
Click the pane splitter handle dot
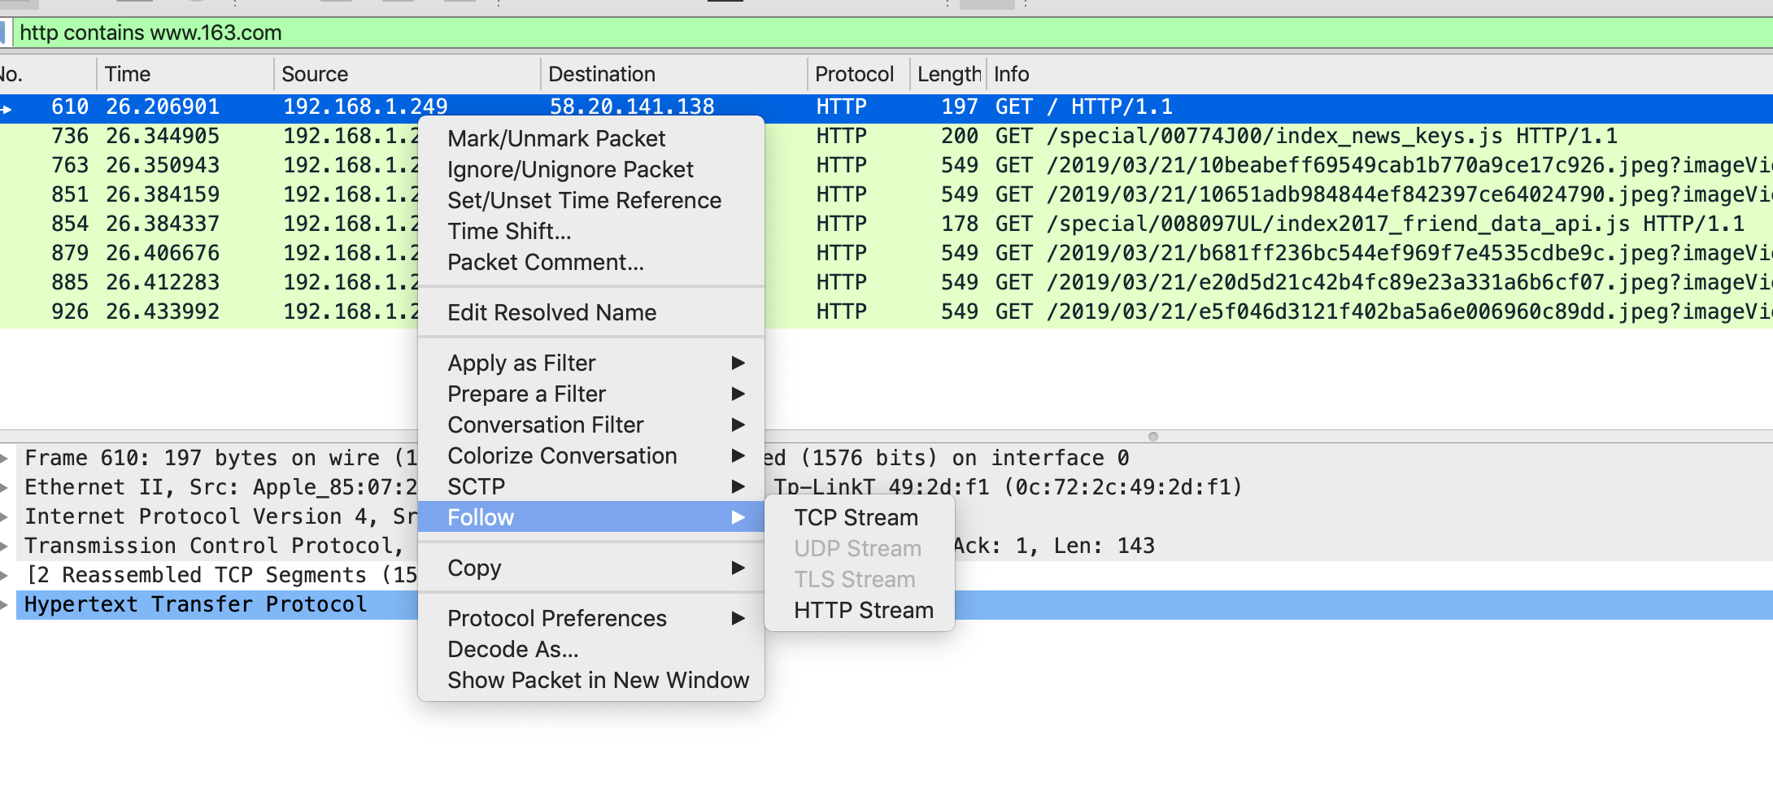[x=1152, y=437]
